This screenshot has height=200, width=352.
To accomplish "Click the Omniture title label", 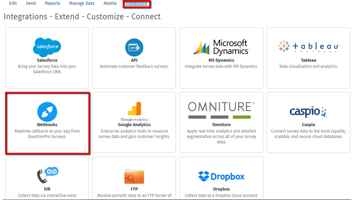I will [x=221, y=125].
